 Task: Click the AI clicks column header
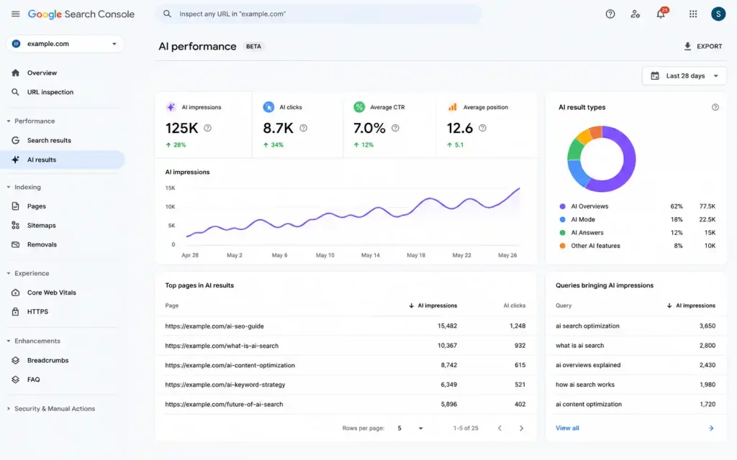pos(514,305)
